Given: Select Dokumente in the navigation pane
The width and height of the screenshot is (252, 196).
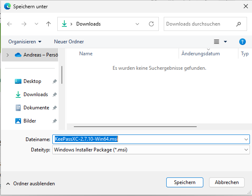Looking at the screenshot, I should 35,108.
